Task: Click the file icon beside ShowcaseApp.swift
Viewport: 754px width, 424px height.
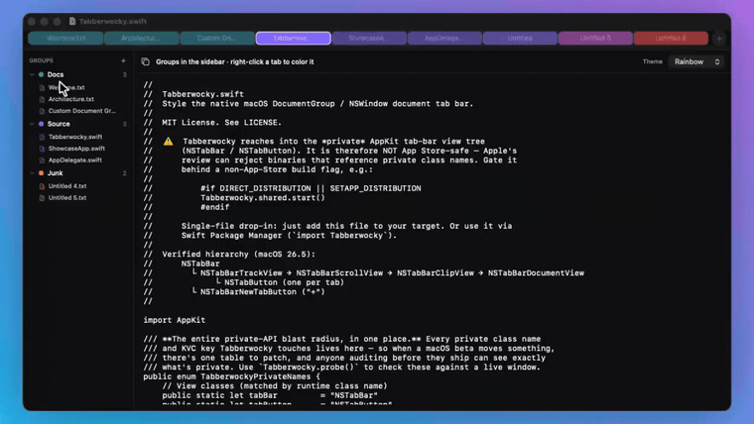Action: [42, 149]
